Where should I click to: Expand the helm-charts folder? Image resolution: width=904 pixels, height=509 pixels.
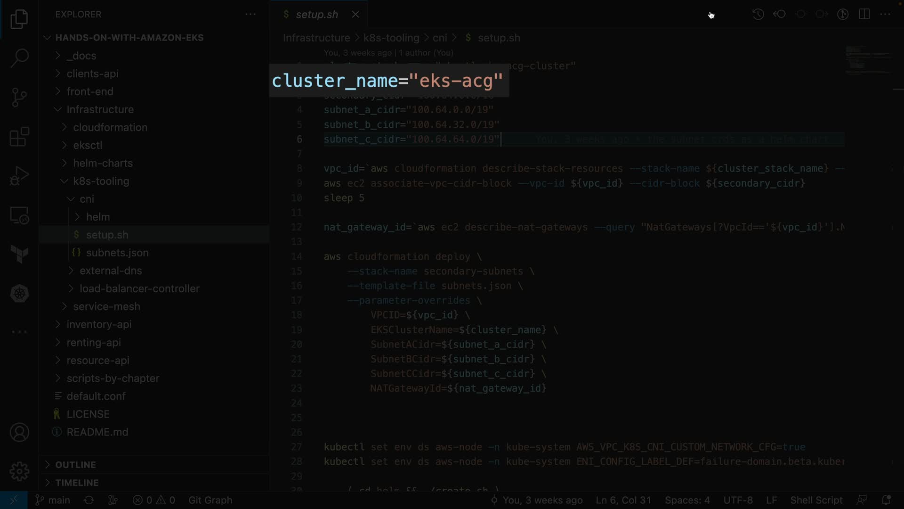coord(103,163)
